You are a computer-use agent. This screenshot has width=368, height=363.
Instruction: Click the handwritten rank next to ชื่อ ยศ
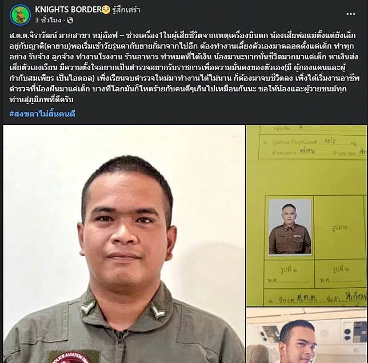pyautogui.click(x=307, y=297)
